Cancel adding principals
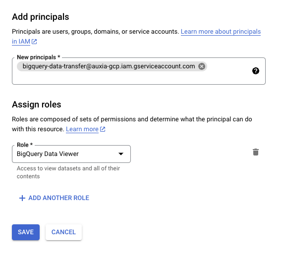 pos(63,232)
